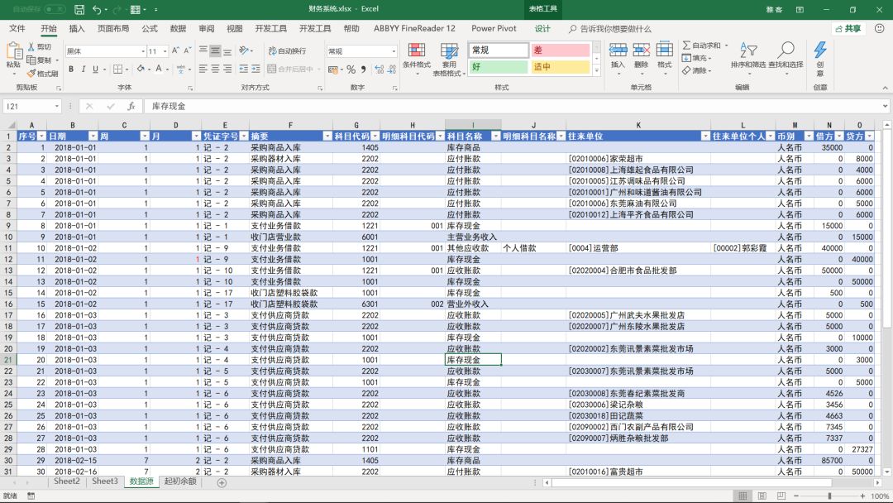893x503 pixels.
Task: Switch to the 起初余额 sheet tab
Action: tap(180, 481)
